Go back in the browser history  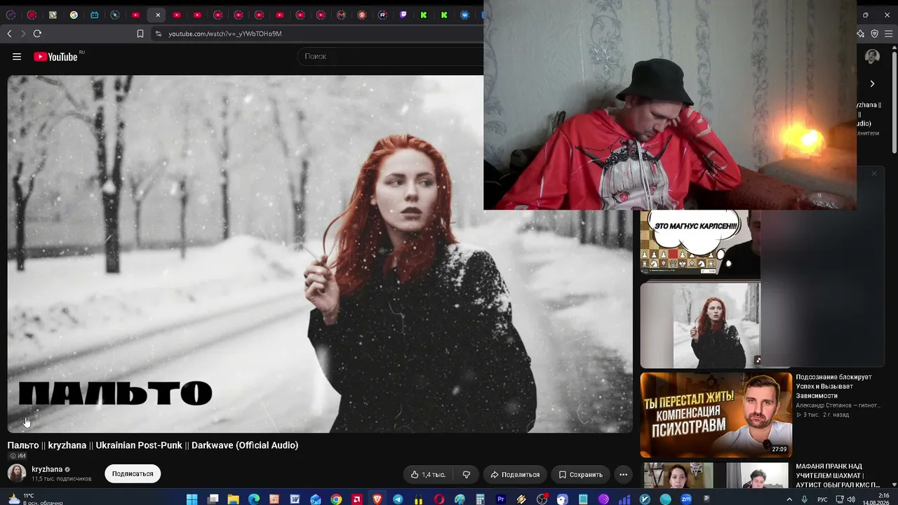9,34
